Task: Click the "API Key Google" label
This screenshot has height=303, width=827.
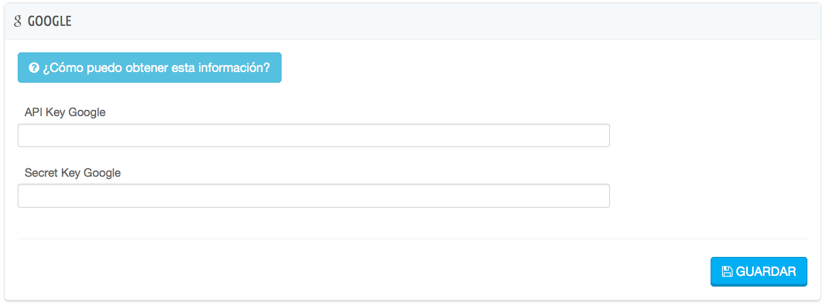Action: coord(65,112)
